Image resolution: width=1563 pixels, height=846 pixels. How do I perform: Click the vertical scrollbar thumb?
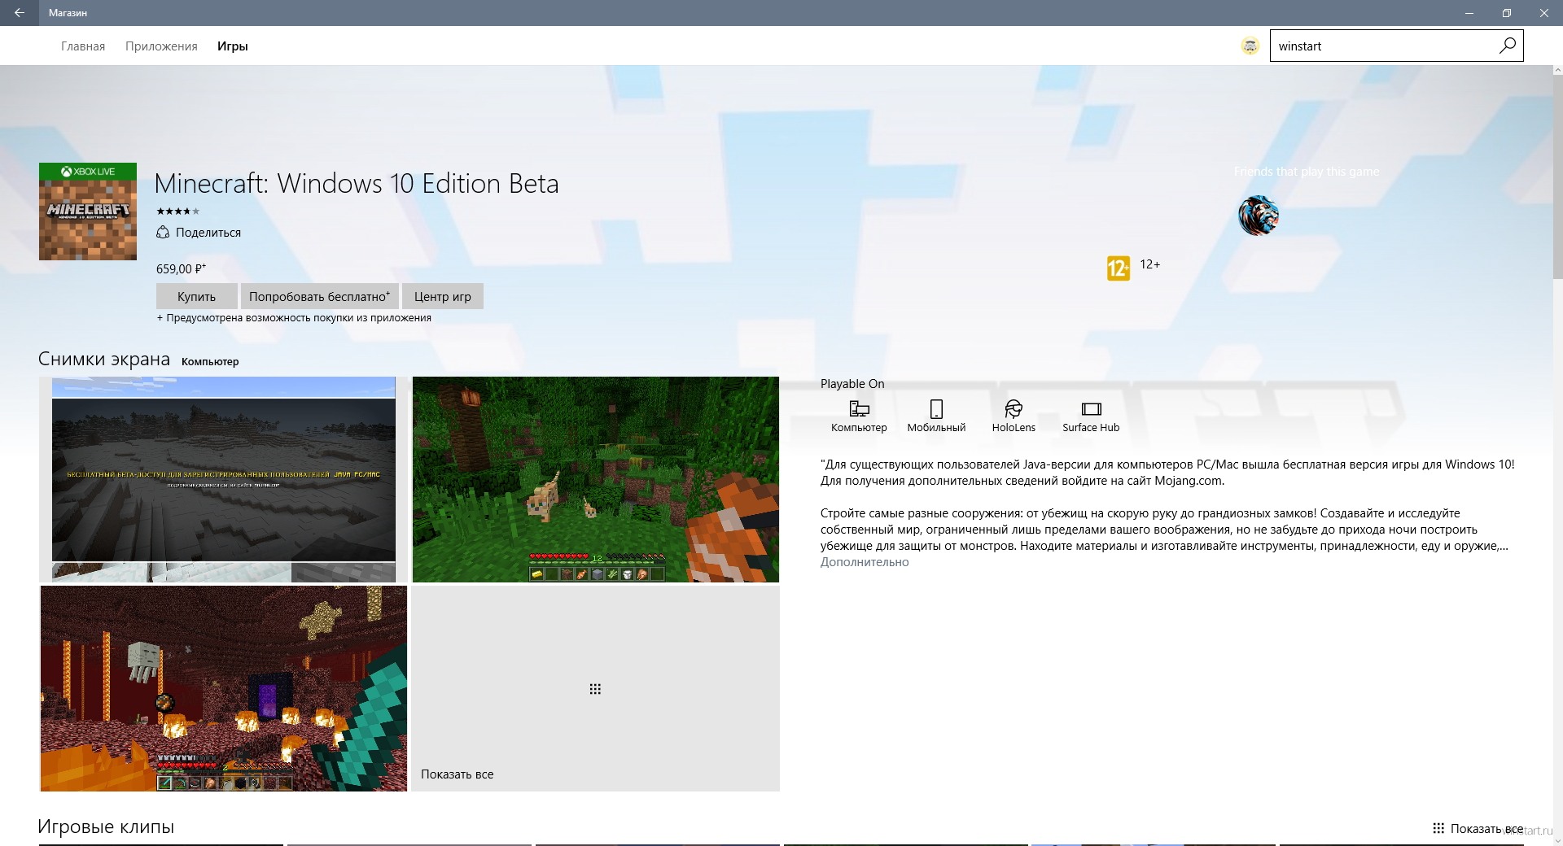(1557, 177)
